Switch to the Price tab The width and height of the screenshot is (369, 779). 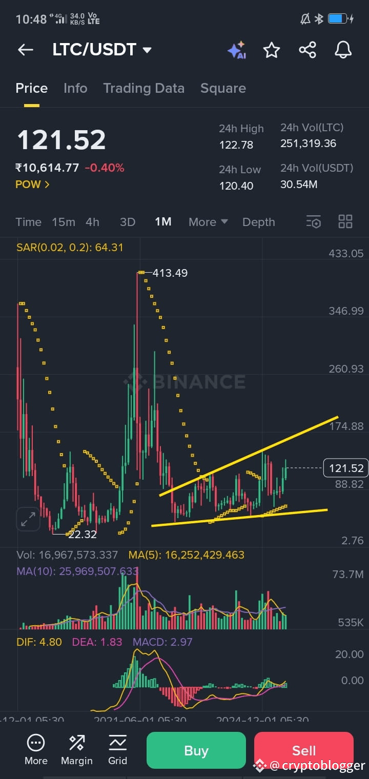pos(31,88)
